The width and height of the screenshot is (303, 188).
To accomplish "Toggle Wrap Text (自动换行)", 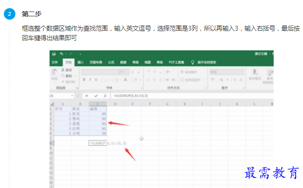I will point(189,72).
